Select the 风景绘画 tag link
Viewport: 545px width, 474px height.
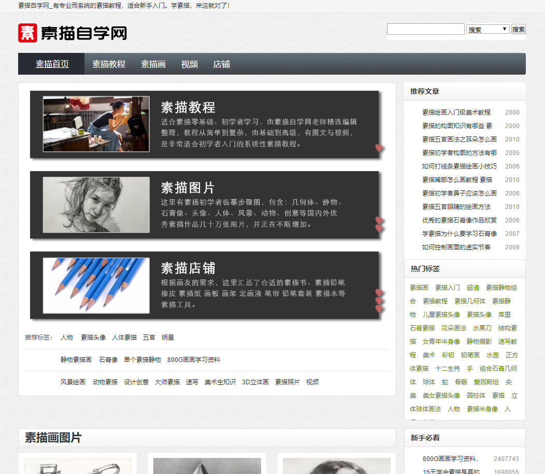73,382
